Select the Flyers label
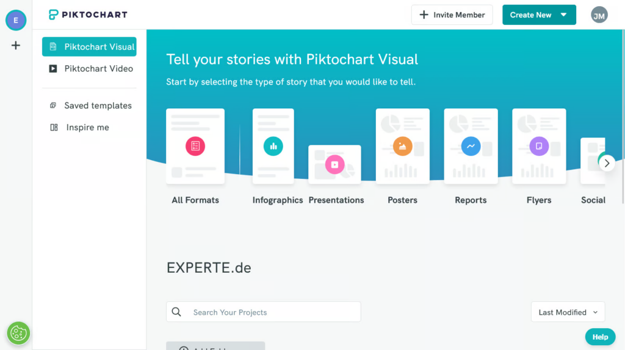This screenshot has height=350, width=625. 539,200
